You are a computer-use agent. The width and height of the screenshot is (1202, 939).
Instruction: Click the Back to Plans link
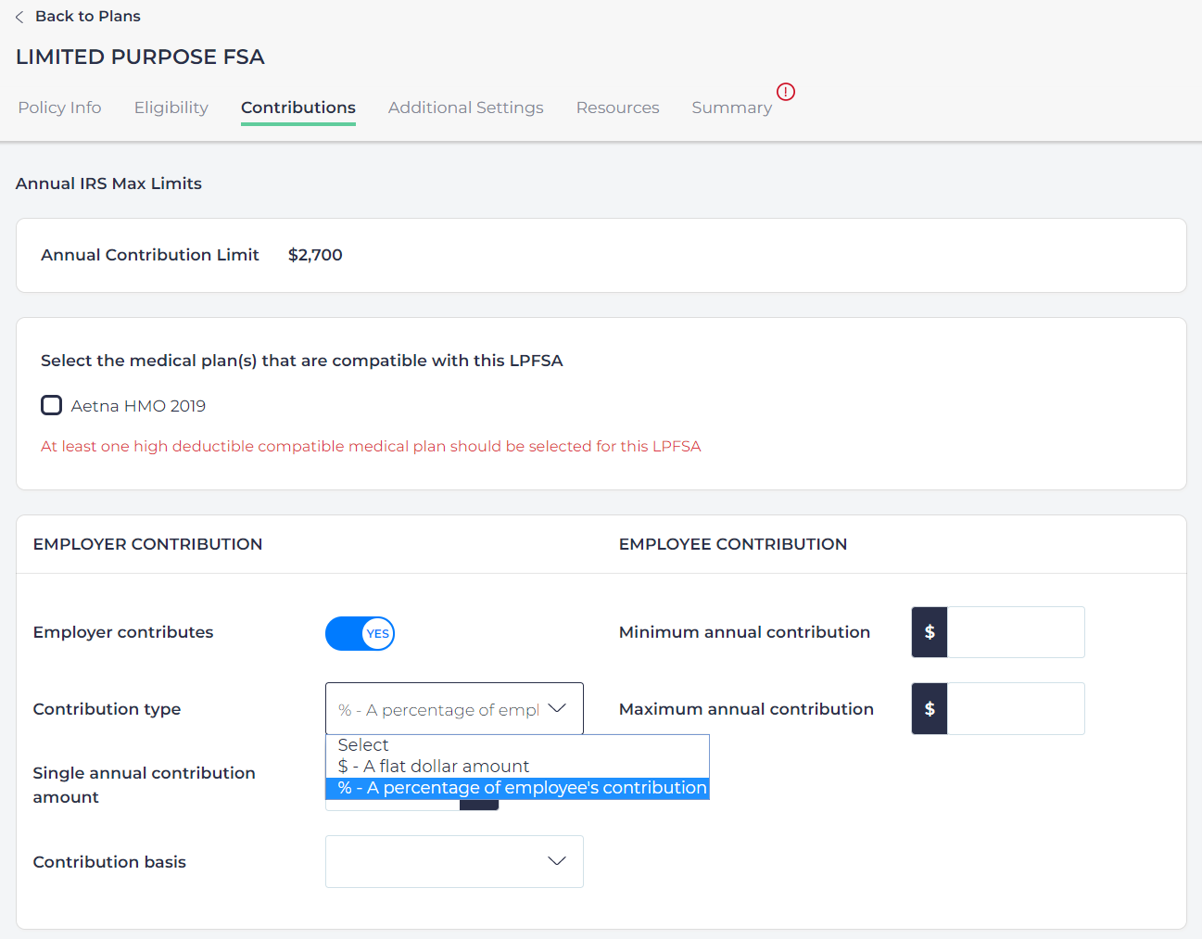[87, 17]
